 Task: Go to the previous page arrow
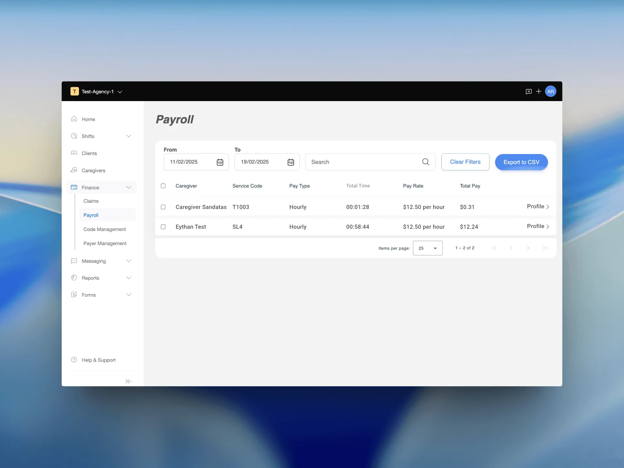[511, 248]
